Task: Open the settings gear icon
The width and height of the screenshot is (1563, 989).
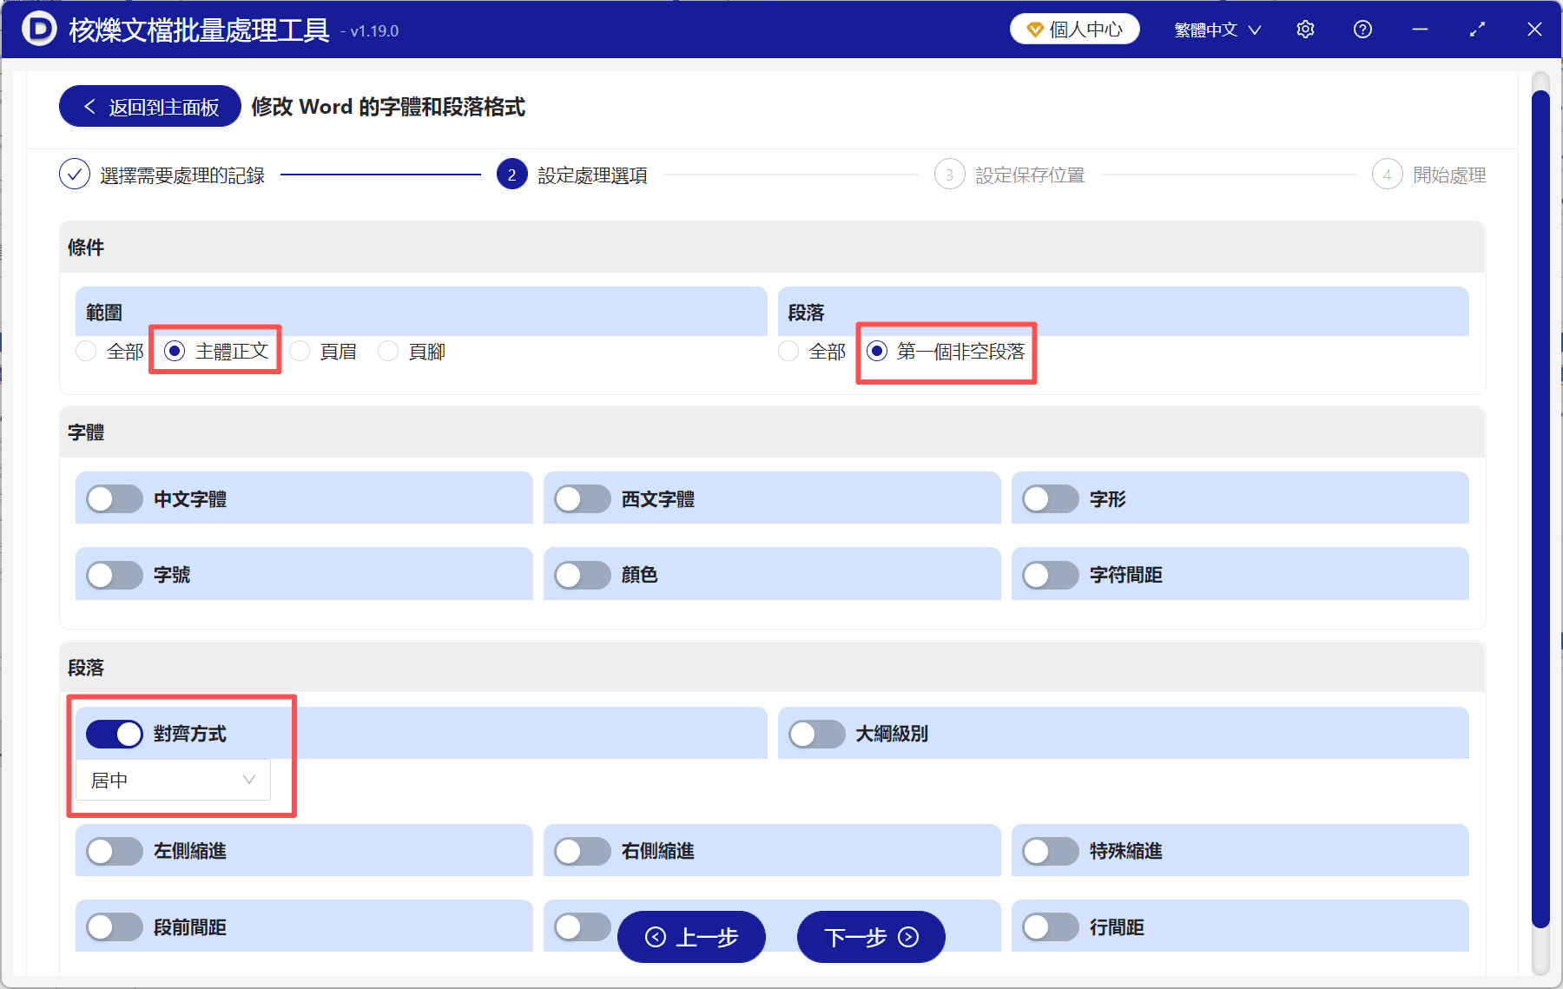Action: pyautogui.click(x=1305, y=29)
